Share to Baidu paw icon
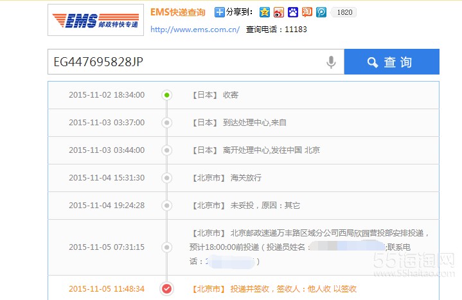The width and height of the screenshot is (462, 300). click(293, 12)
